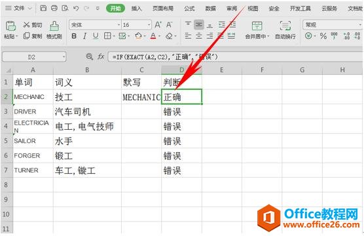Apply percent style format
The width and height of the screenshot is (364, 236).
click(x=323, y=36)
